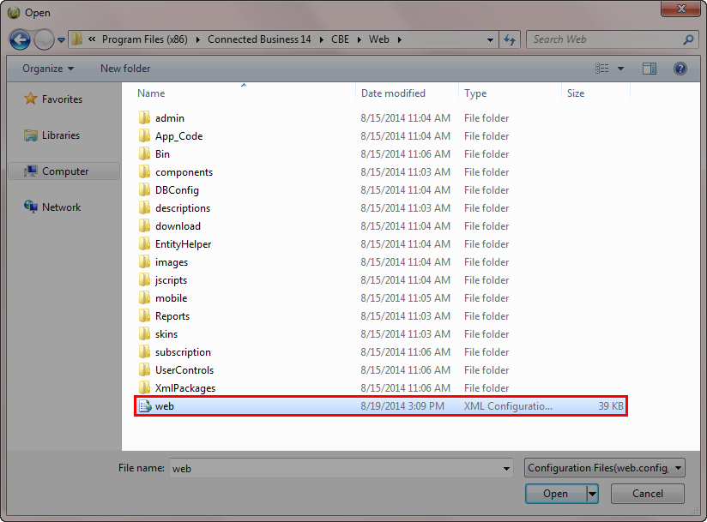Select Network in navigation pane
Viewport: 707px width, 522px height.
(x=61, y=207)
